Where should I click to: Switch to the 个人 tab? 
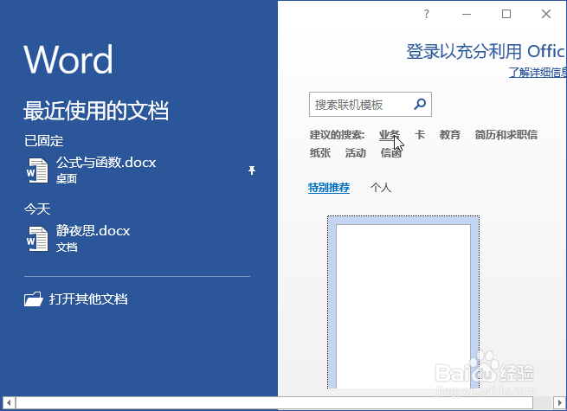click(x=381, y=188)
